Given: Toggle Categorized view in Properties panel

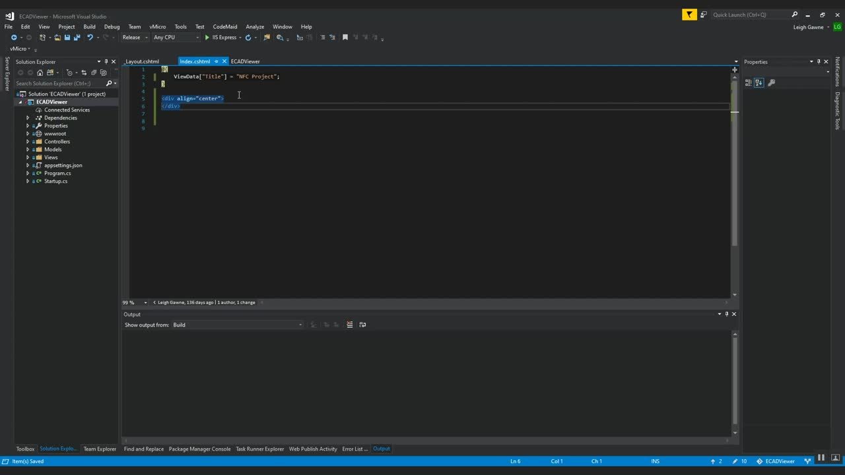Looking at the screenshot, I should point(749,82).
